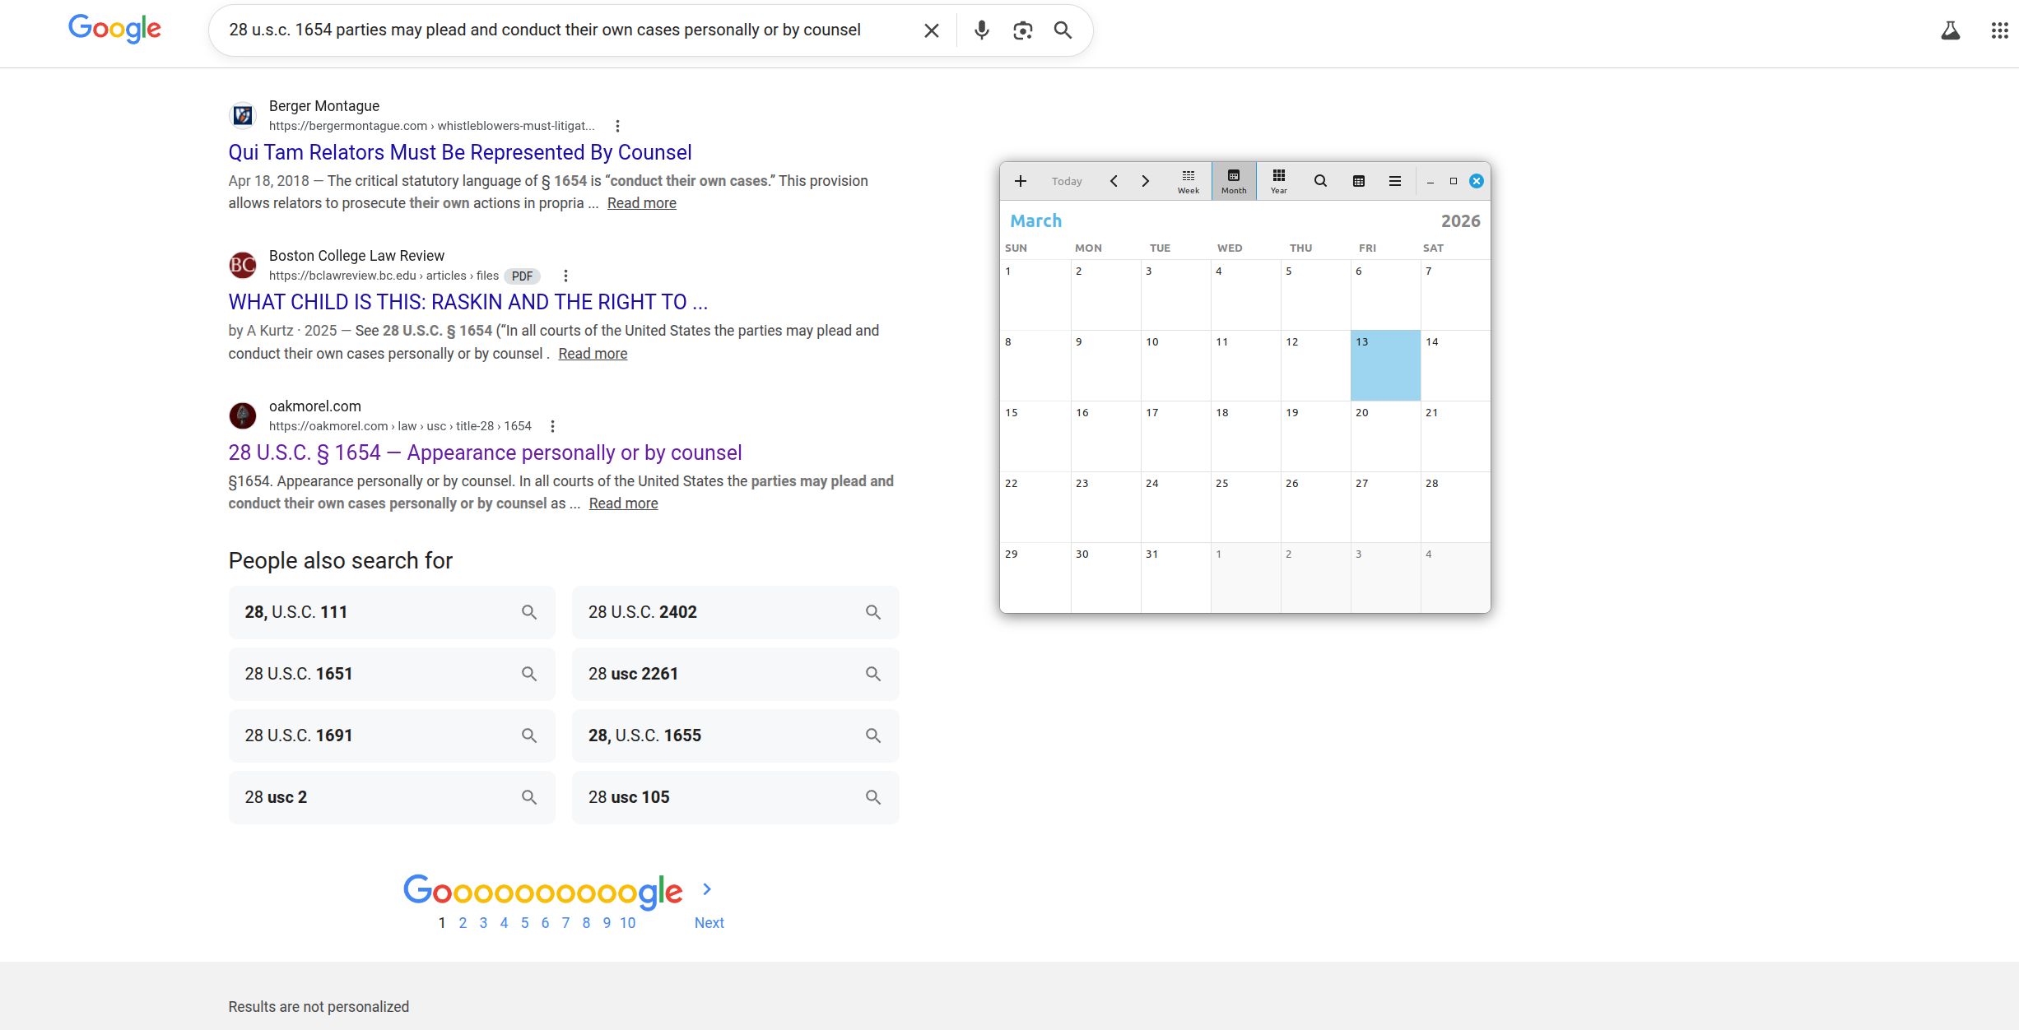Select the Month view toggle
Screen dimensions: 2019x1030
[x=1233, y=181]
